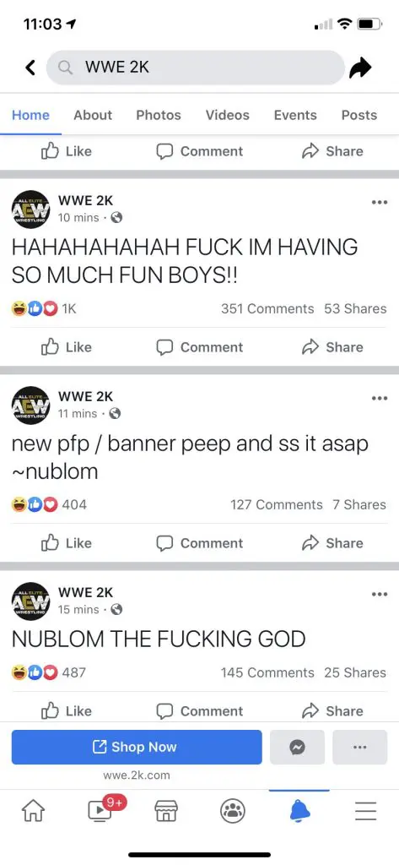Like the HAHAHAHAHAH post
This screenshot has height=865, width=399.
pos(66,347)
